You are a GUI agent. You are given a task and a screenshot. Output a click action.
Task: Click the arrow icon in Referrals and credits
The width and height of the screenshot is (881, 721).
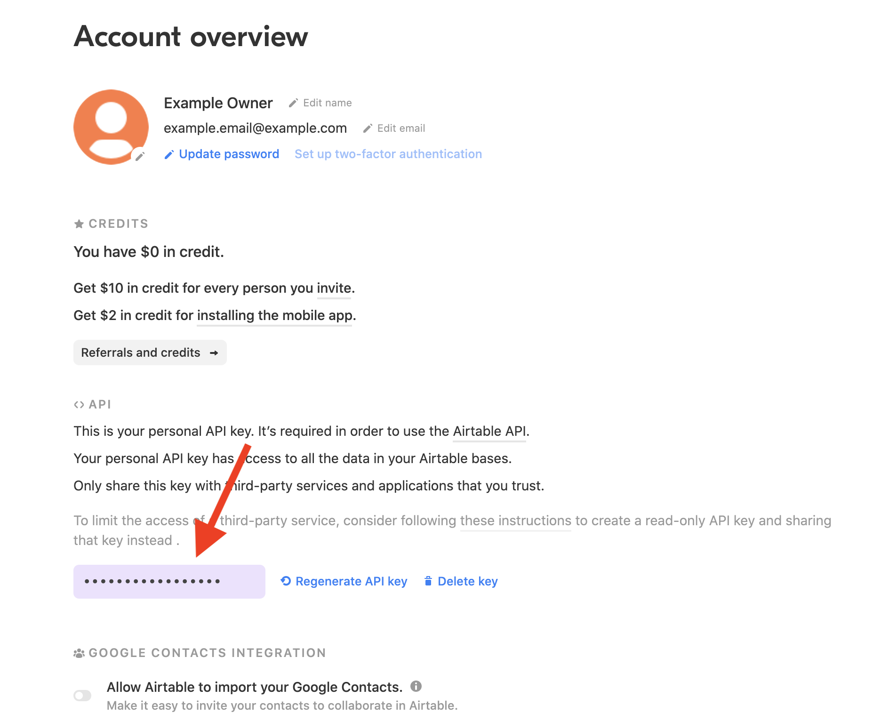[x=214, y=353]
